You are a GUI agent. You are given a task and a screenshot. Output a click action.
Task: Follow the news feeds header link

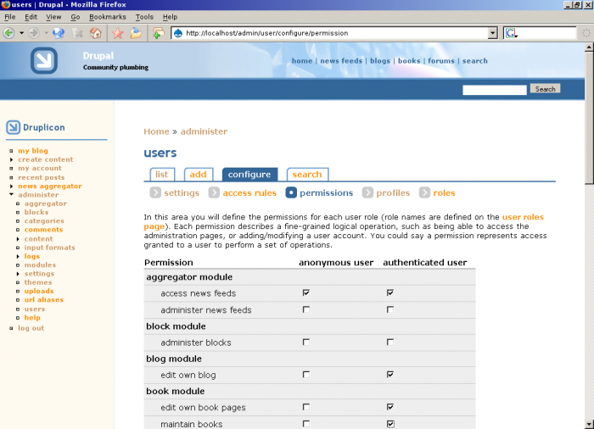coord(341,60)
